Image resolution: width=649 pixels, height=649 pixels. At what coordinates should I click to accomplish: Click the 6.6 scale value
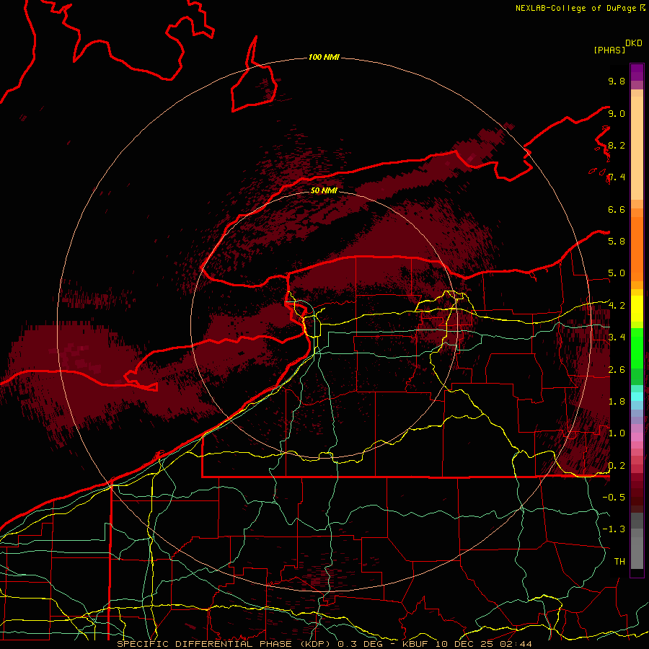point(617,209)
